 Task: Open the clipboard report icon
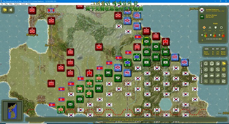(212, 63)
